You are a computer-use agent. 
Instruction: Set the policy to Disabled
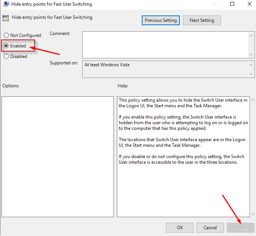[x=6, y=56]
